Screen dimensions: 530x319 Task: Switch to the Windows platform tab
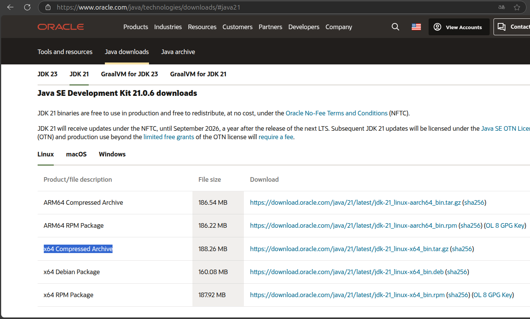pos(112,154)
